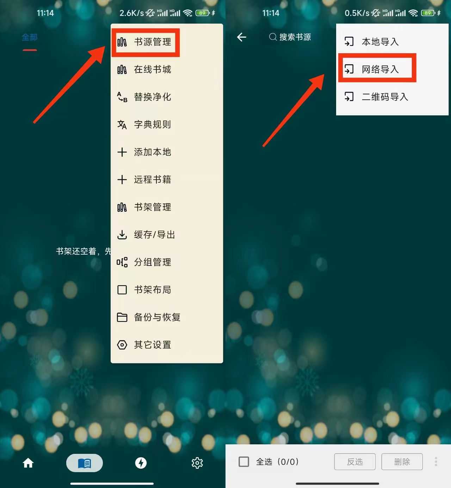This screenshot has width=451, height=488.
Task: Click the 缓存/导出 download icon
Action: point(122,234)
